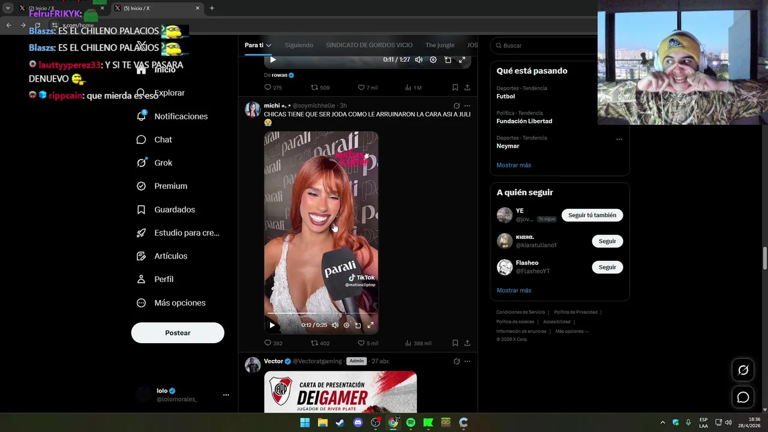Image resolution: width=768 pixels, height=432 pixels.
Task: Switch to Siguiendo tab
Action: 299,45
